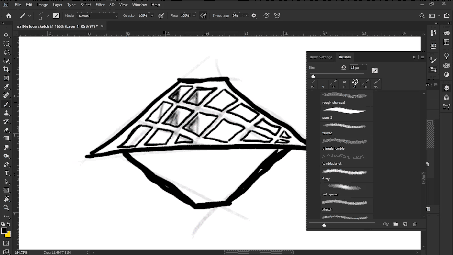
Task: Open the Filter menu
Action: 100,5
